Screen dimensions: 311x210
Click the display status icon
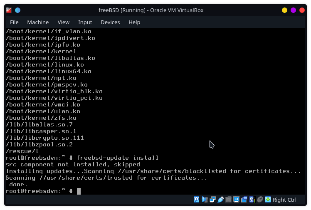[236, 200]
